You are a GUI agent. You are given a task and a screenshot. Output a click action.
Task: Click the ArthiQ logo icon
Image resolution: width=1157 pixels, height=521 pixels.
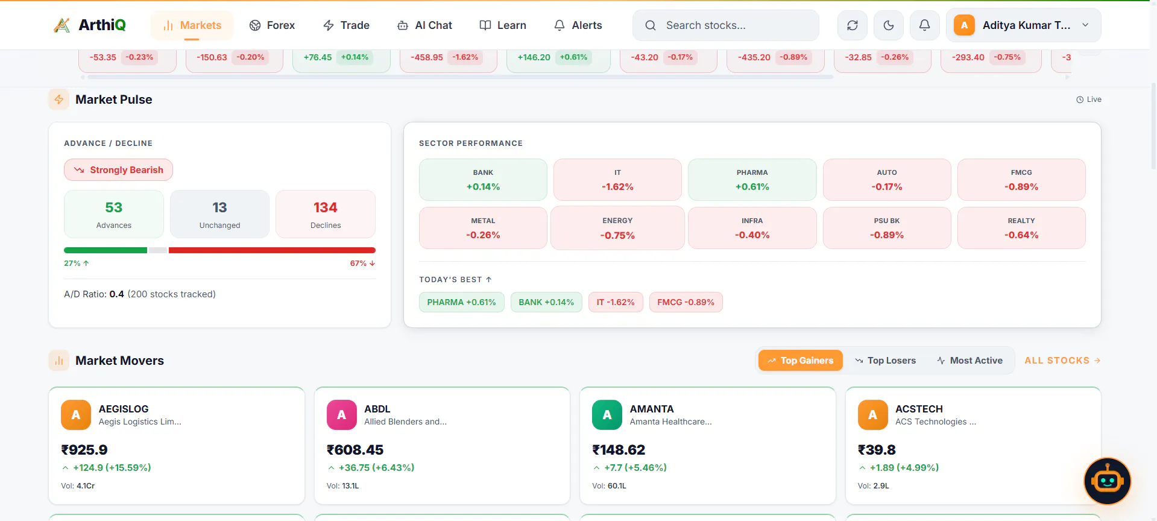coord(61,25)
